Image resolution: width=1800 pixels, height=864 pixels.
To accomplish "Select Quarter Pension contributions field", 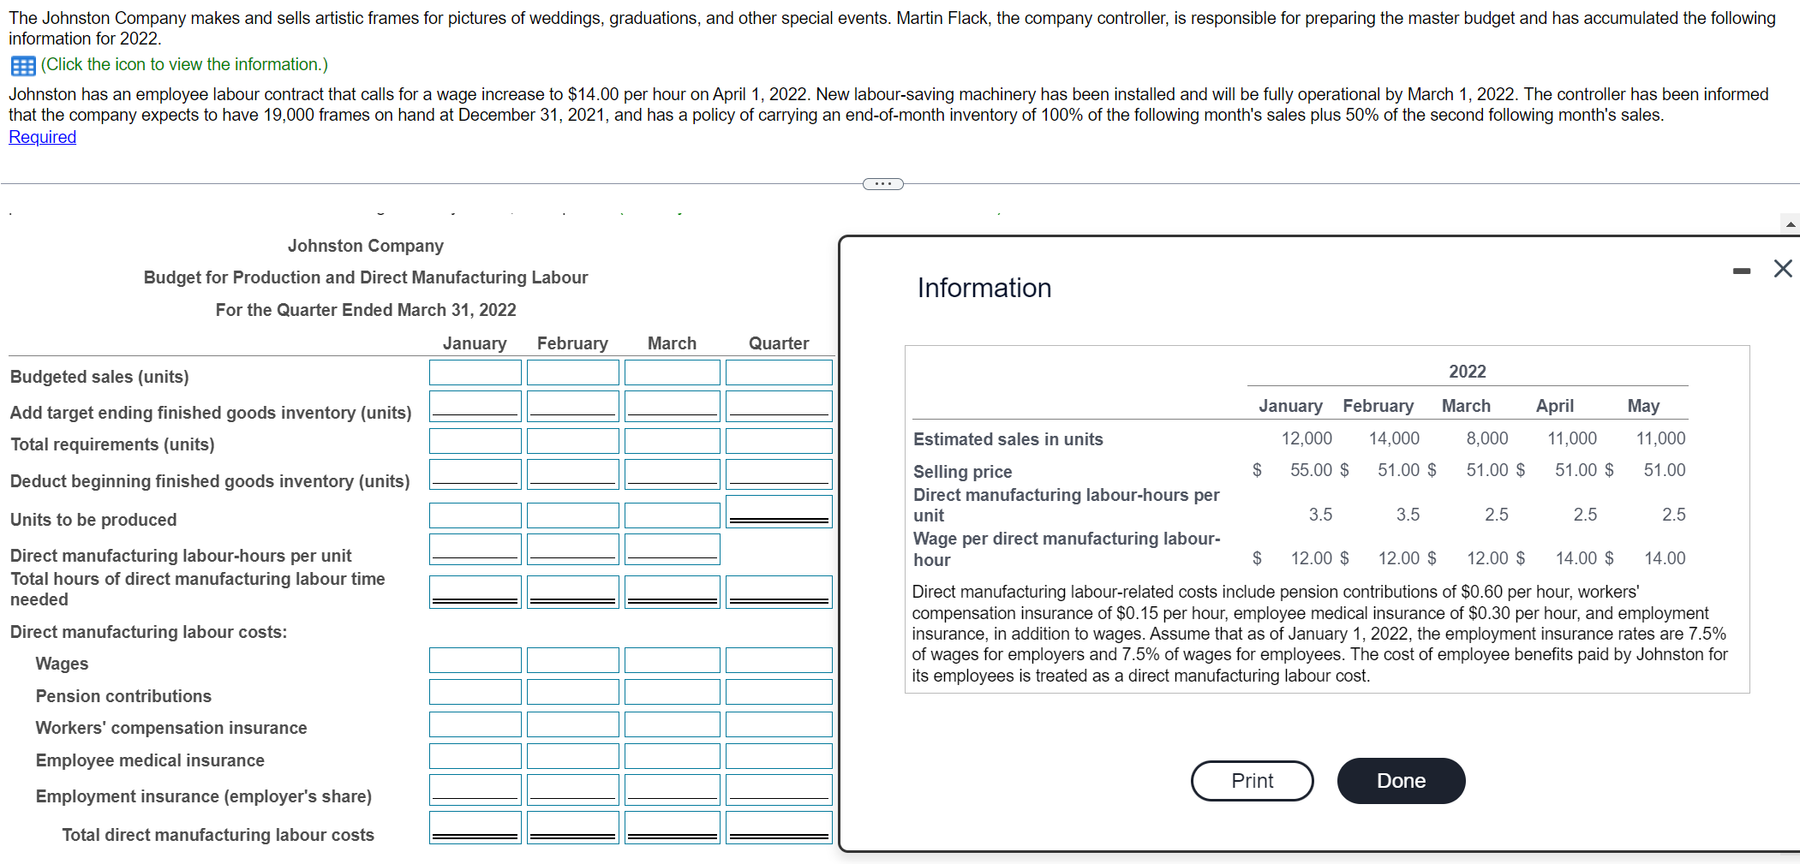I will coord(779,692).
